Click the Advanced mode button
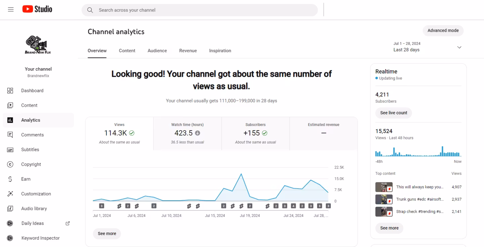This screenshot has height=247, width=484. 443,31
